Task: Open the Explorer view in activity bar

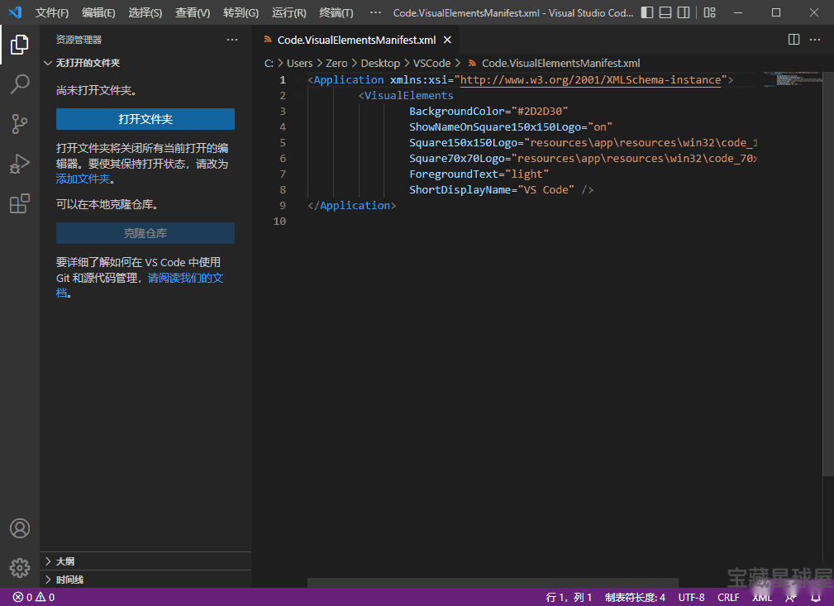Action: tap(20, 45)
